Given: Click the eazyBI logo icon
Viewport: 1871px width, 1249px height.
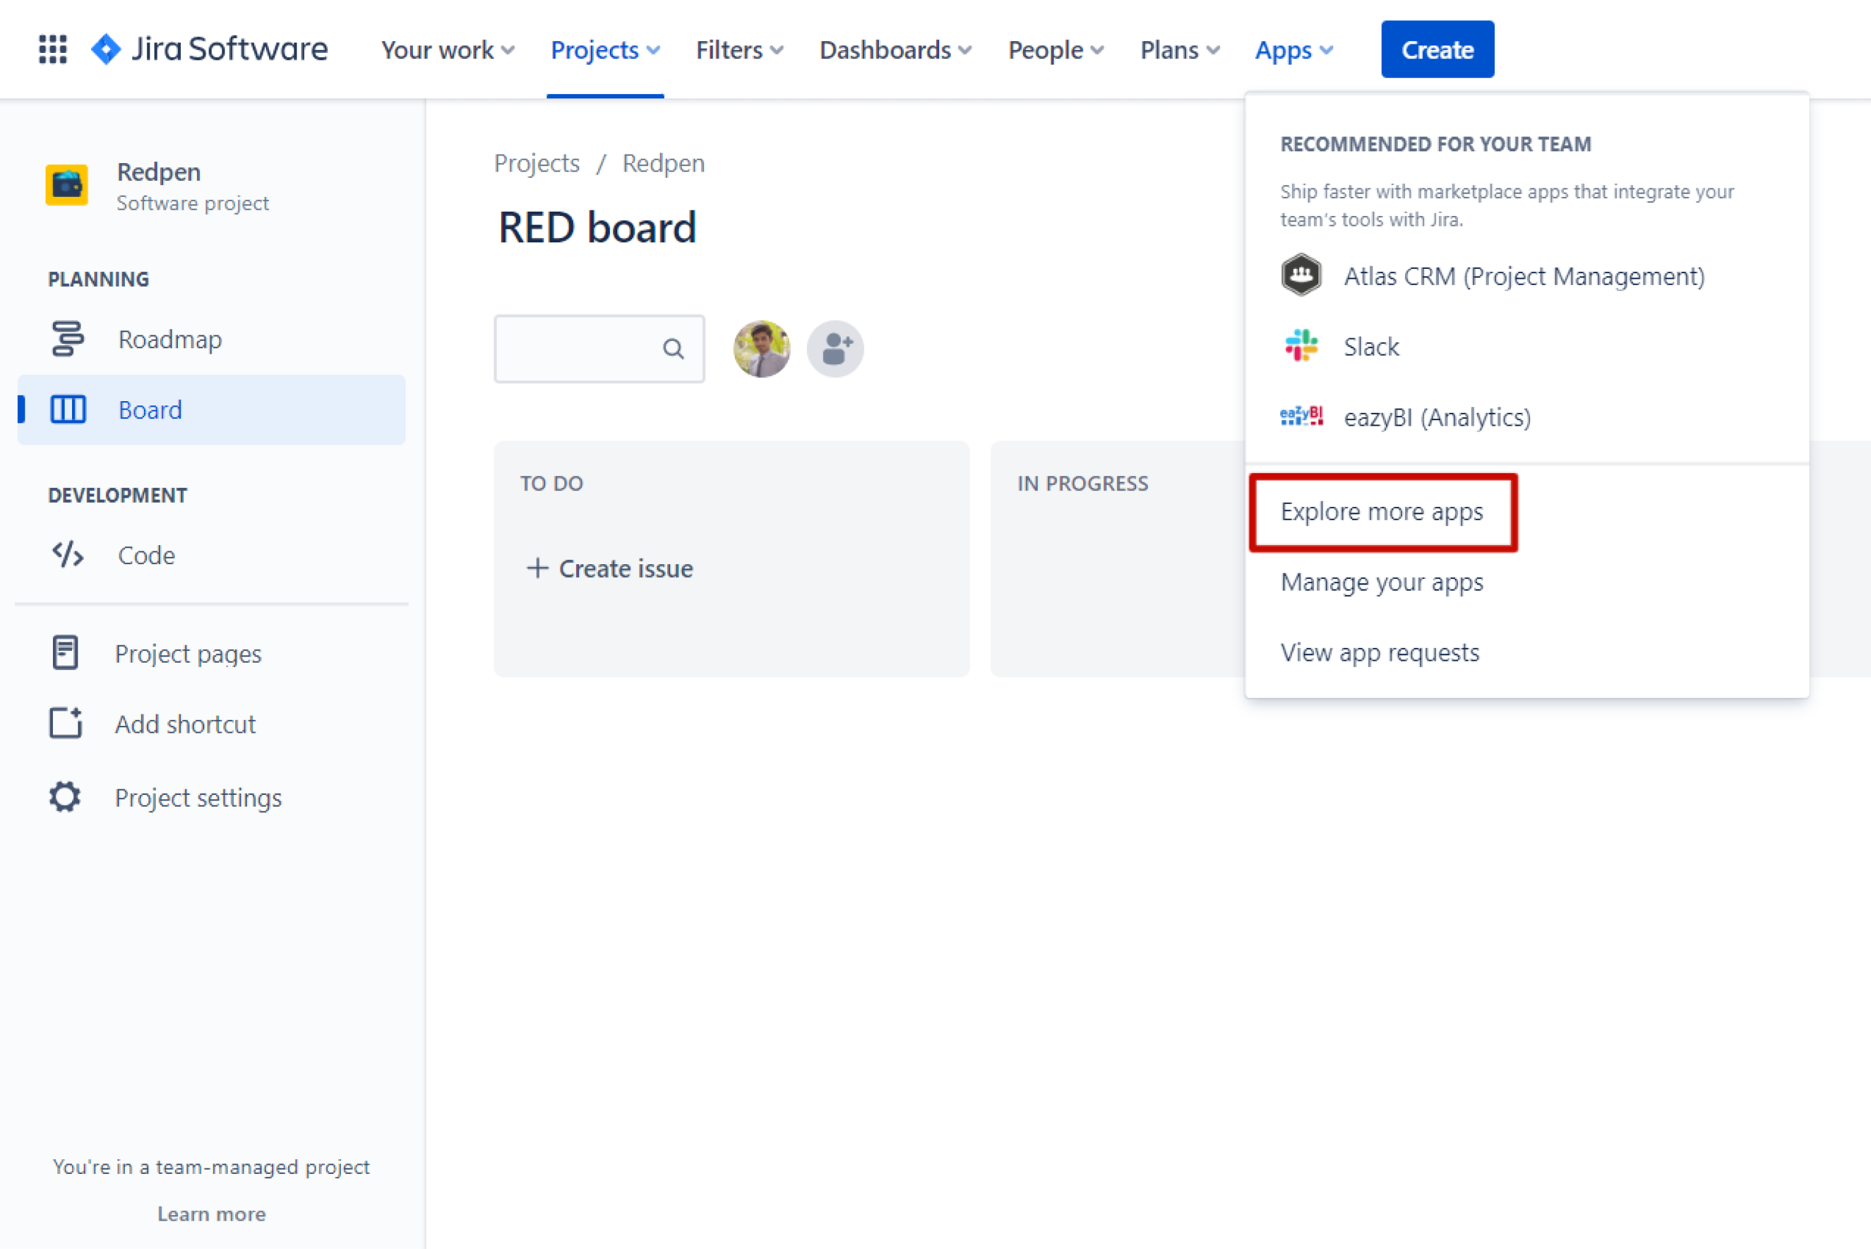Looking at the screenshot, I should [1301, 416].
